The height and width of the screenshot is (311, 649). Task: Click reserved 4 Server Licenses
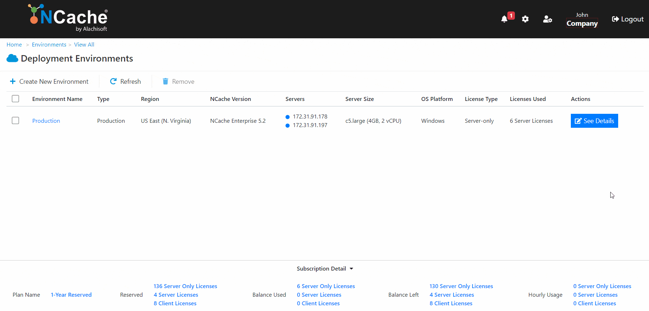[x=176, y=295]
